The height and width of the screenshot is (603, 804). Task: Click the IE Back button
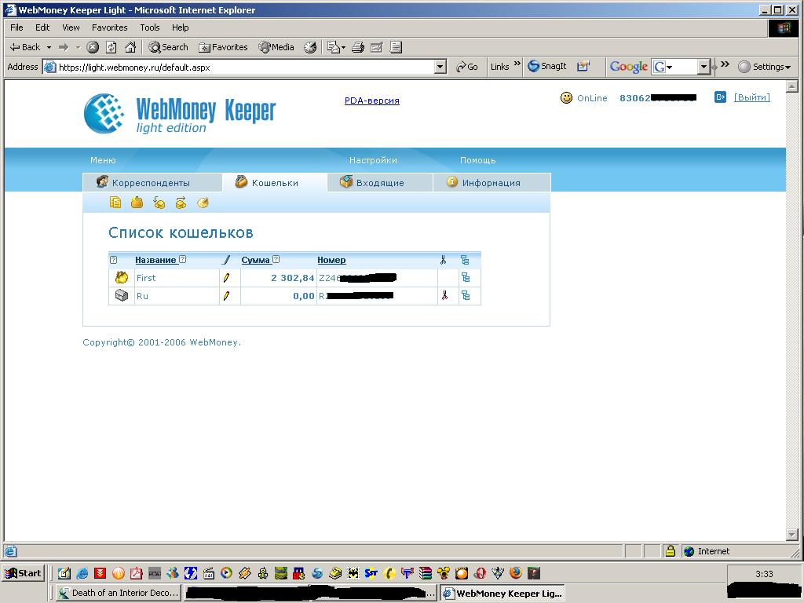pos(25,47)
